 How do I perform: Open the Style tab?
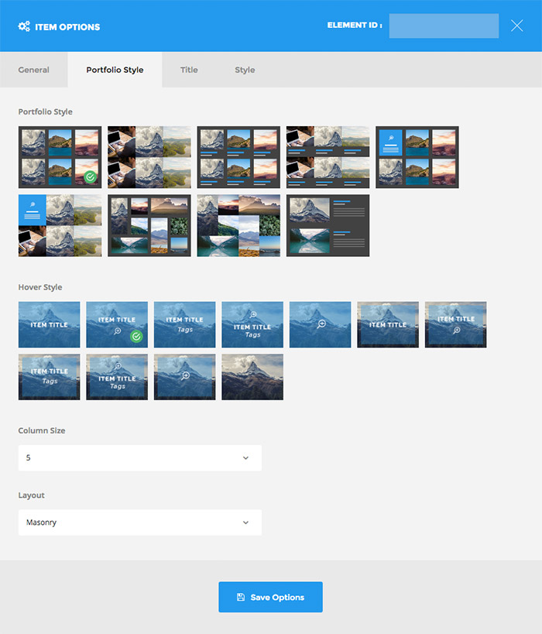pyautogui.click(x=245, y=70)
